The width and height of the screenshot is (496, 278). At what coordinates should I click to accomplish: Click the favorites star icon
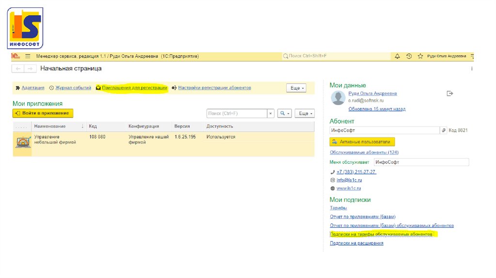[x=420, y=56]
